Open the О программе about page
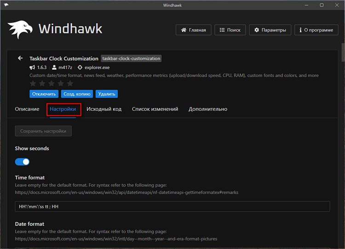 [x=316, y=30]
